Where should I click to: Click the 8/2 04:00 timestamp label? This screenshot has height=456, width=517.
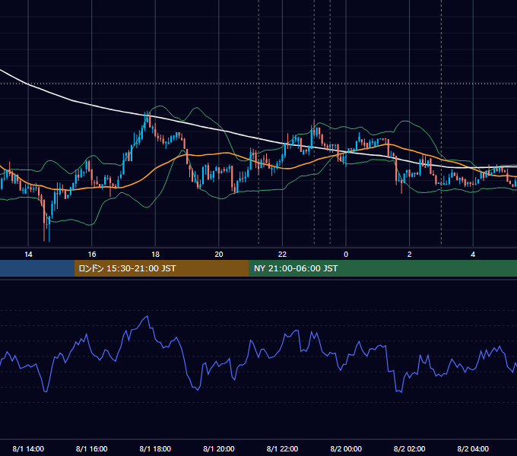click(473, 448)
